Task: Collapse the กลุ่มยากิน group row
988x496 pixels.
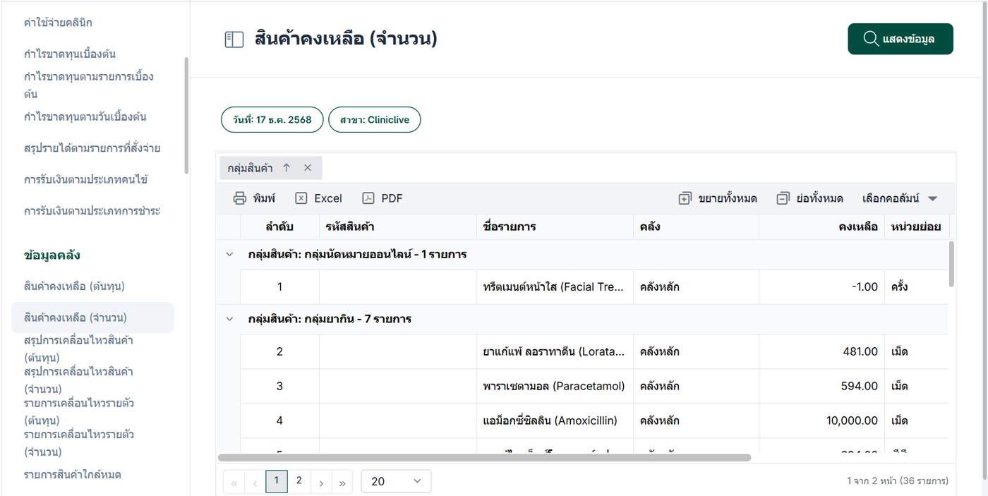Action: tap(229, 319)
